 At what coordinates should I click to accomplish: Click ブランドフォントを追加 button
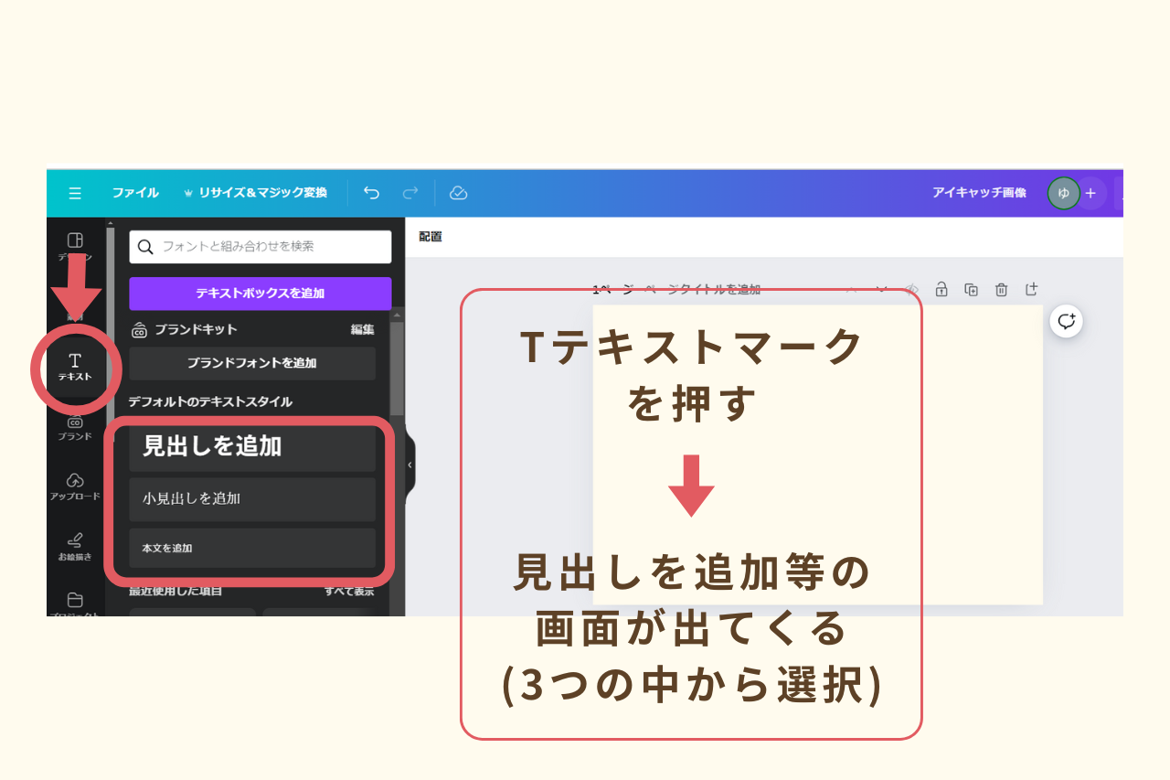(252, 363)
